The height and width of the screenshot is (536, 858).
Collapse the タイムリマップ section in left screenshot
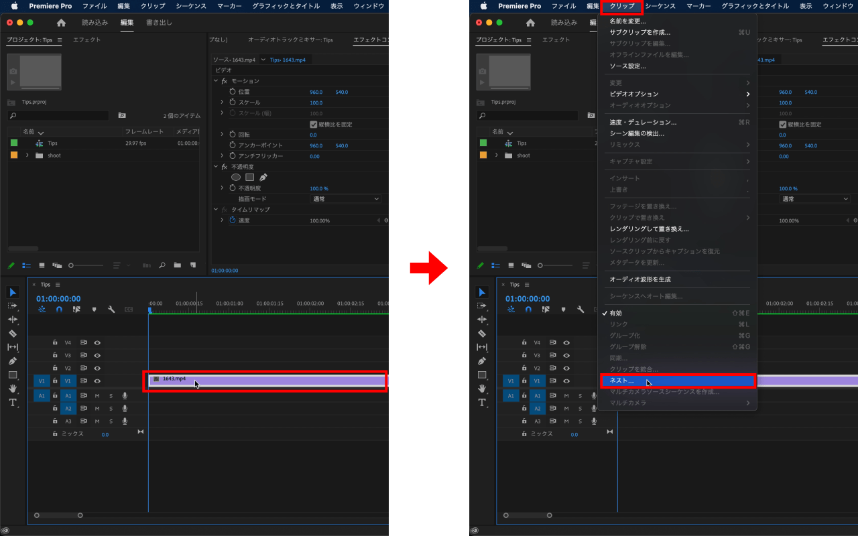pyautogui.click(x=216, y=210)
